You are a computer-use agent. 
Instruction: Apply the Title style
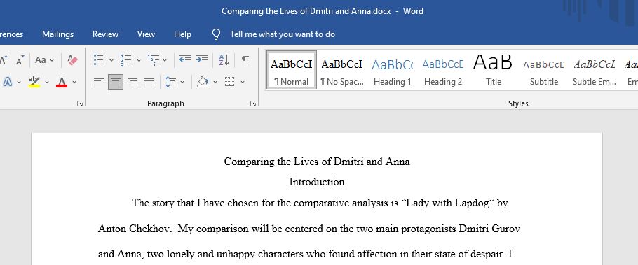tap(493, 70)
